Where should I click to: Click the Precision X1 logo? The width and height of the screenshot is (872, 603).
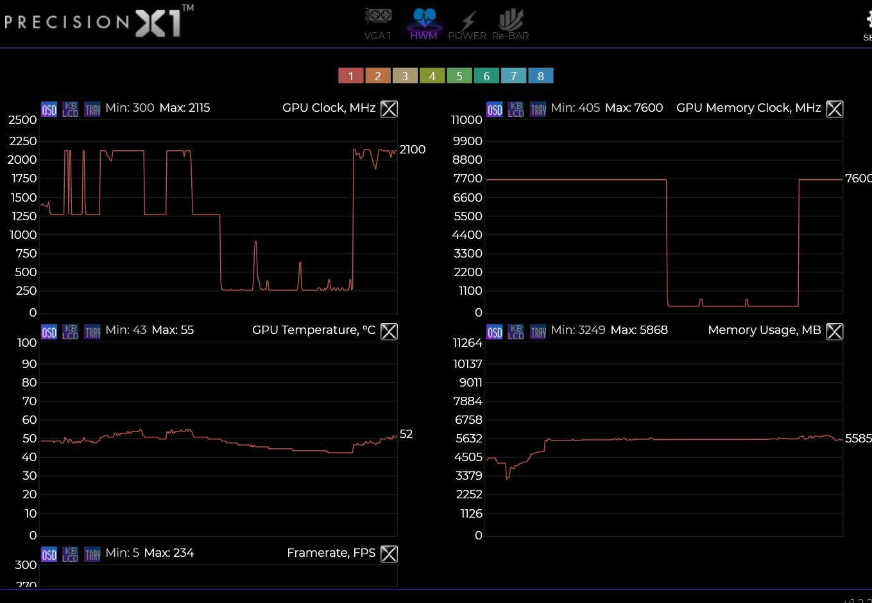99,21
